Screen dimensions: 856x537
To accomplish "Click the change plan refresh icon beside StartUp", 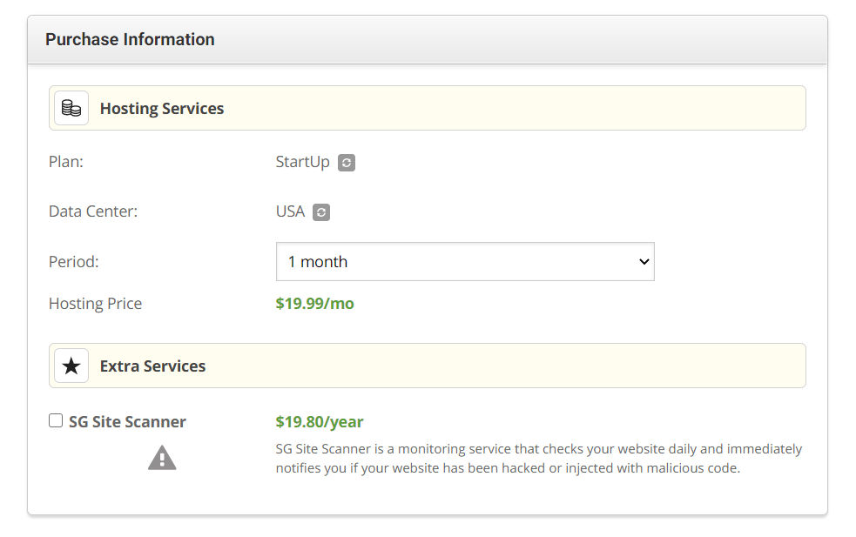I will (x=346, y=163).
